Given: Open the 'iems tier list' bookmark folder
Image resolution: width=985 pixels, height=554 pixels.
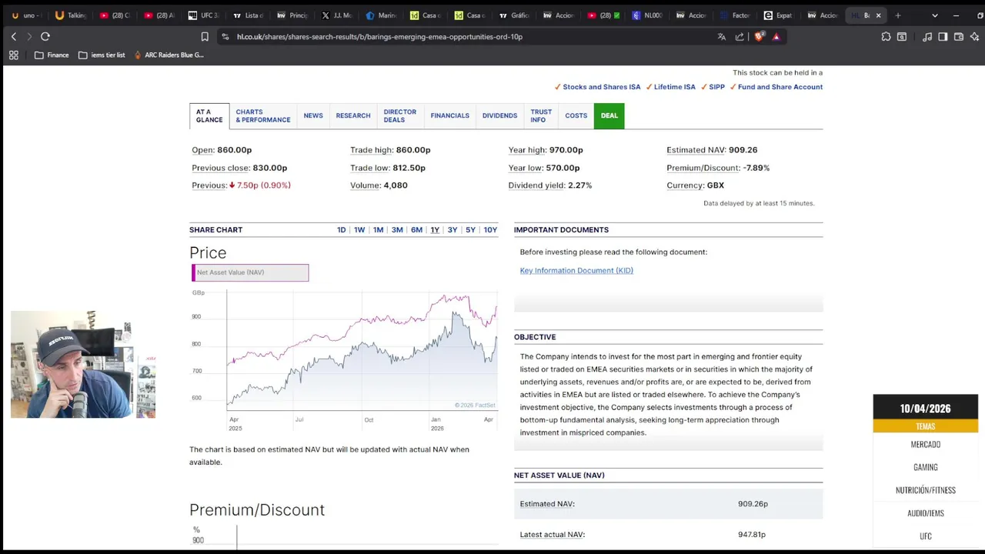Looking at the screenshot, I should click(x=102, y=55).
